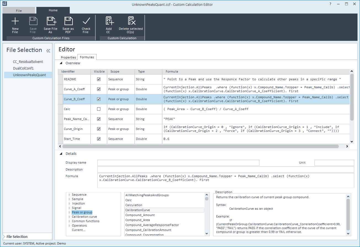Collapse the Details section
Image resolution: width=360 pixels, height=247 pixels.
pos(61,154)
